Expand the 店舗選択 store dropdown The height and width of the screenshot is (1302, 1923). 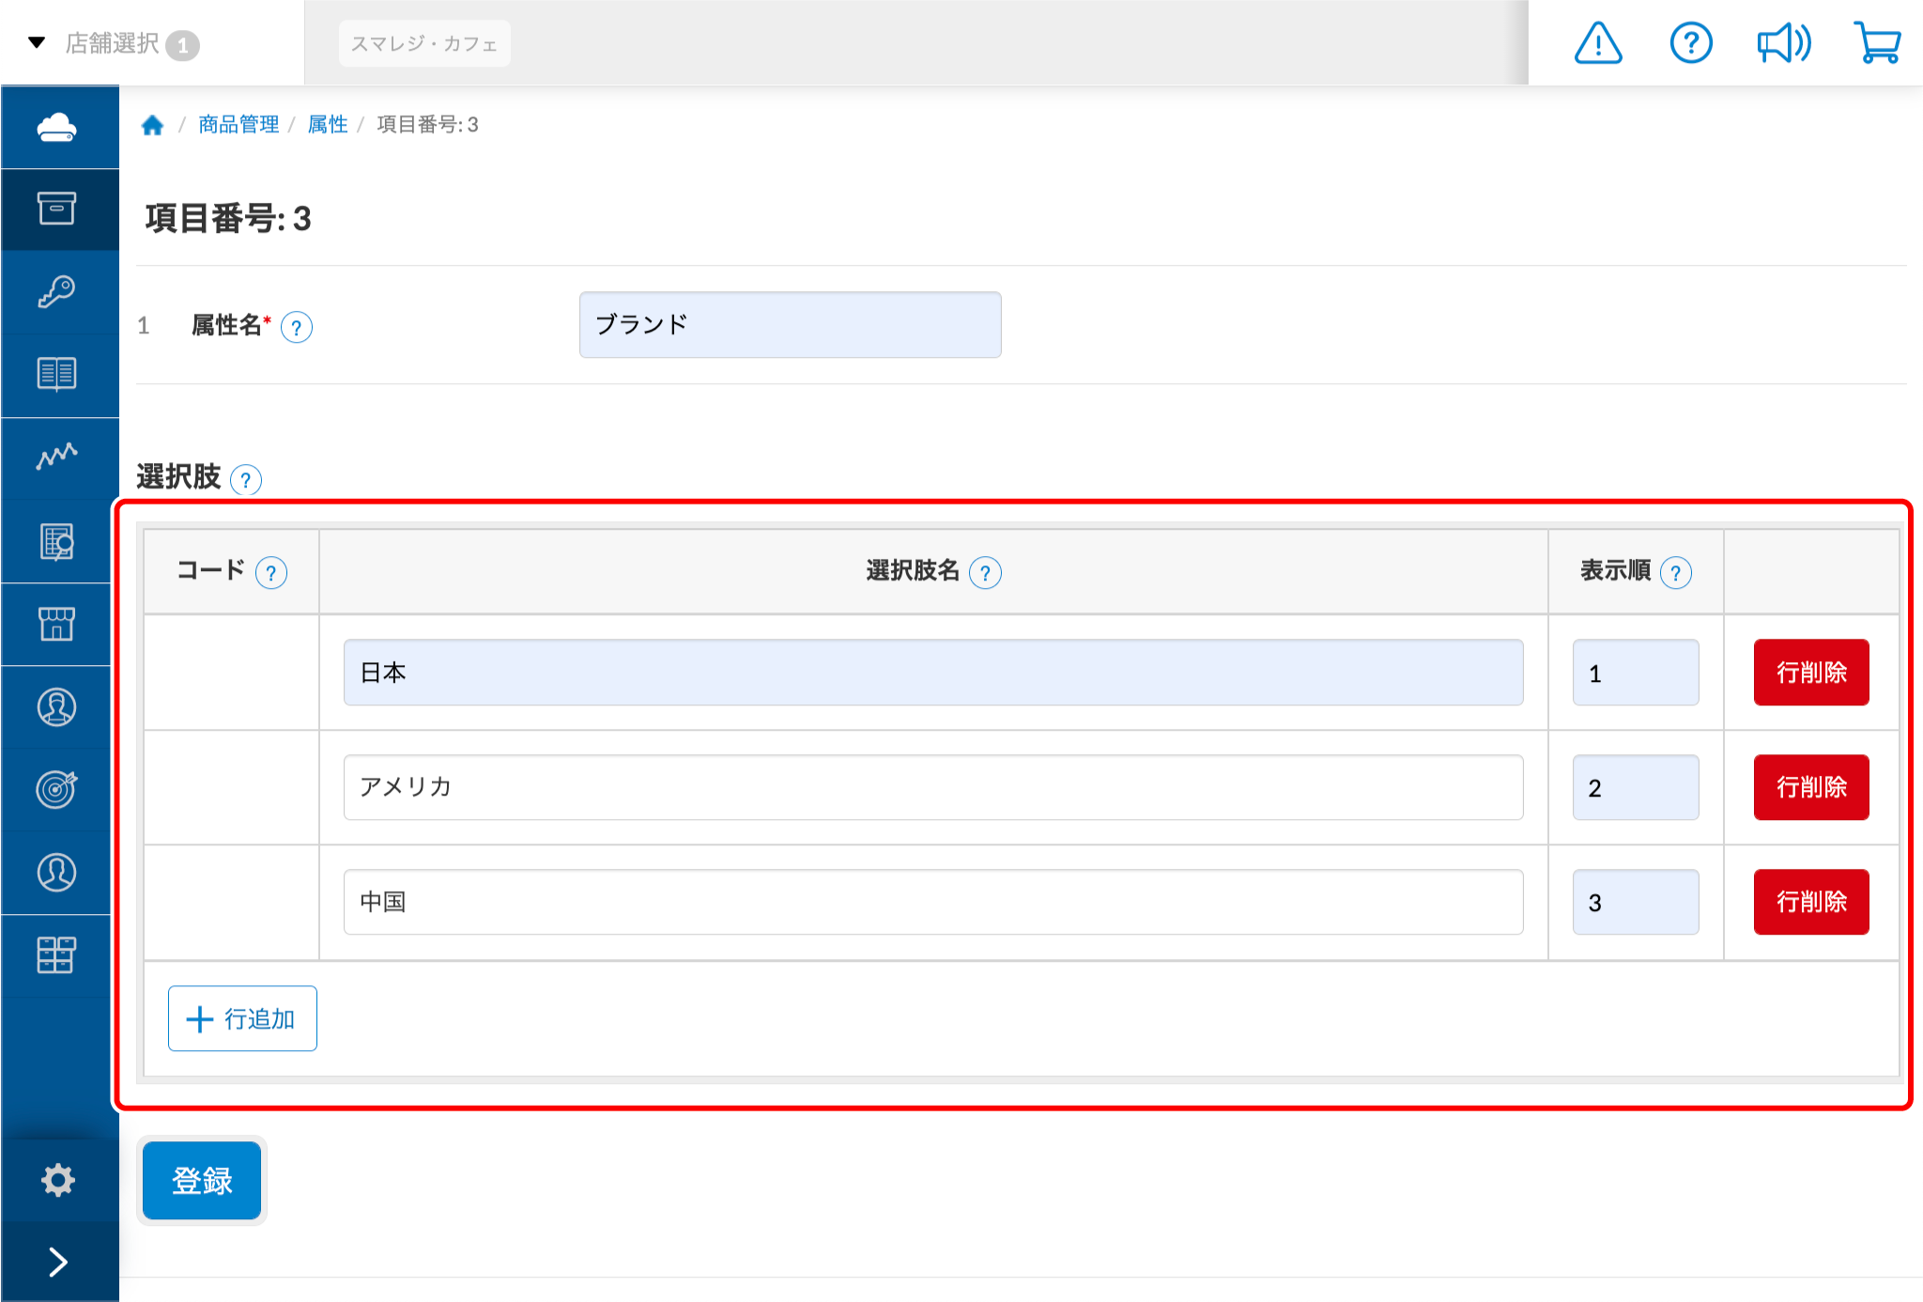tap(113, 43)
